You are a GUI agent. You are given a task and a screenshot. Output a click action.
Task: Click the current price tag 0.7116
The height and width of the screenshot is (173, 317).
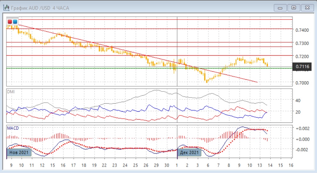[303, 67]
